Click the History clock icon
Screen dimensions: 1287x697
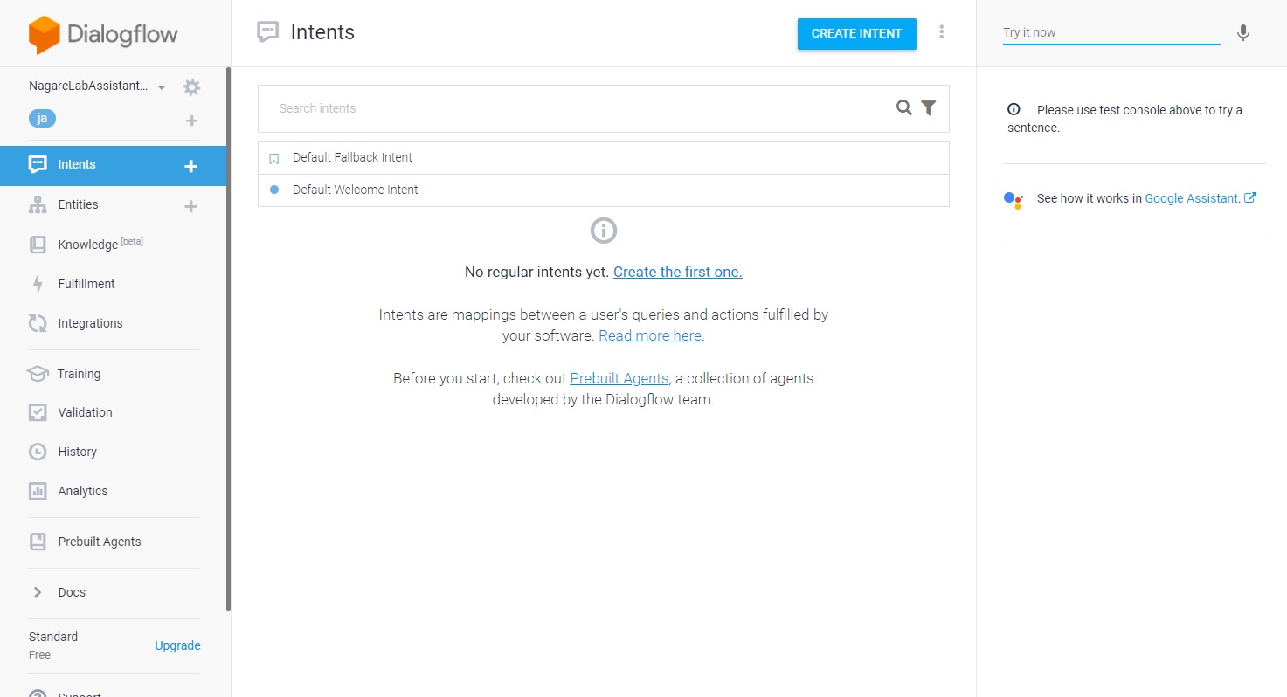point(38,452)
